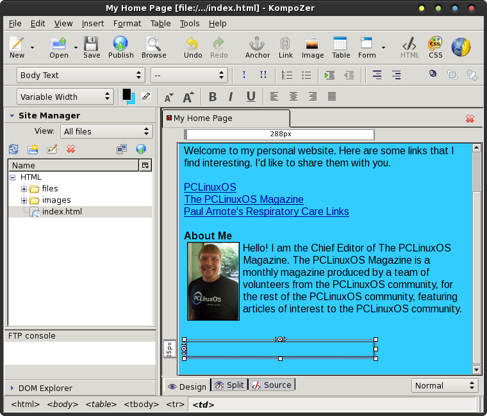Refresh the Site Manager file list
Screen dimensions: 487x416
click(13, 149)
